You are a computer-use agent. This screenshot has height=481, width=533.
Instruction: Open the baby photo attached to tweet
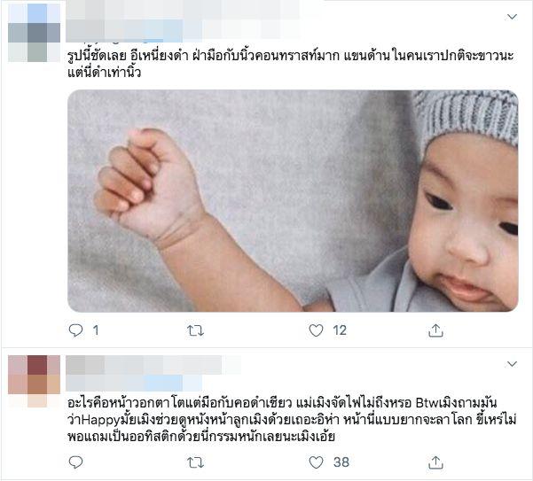coord(293,200)
